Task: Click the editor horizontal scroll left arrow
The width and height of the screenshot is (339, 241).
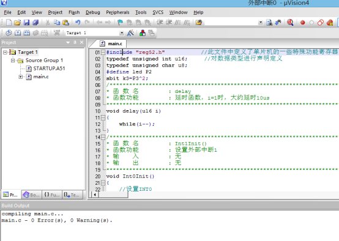Action: click(95, 195)
